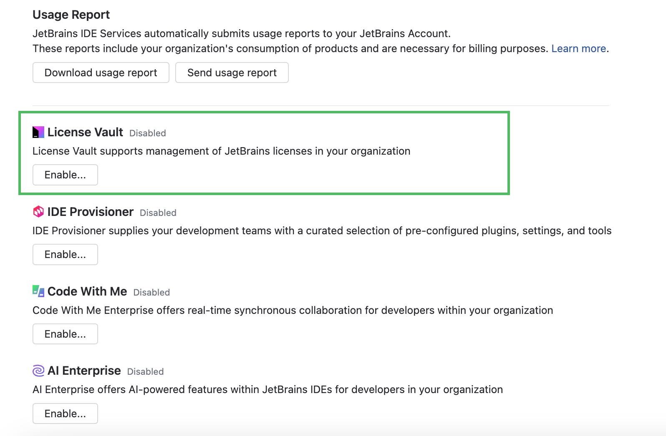Image resolution: width=666 pixels, height=436 pixels.
Task: Click Disabled status beside License Vault
Action: point(148,133)
